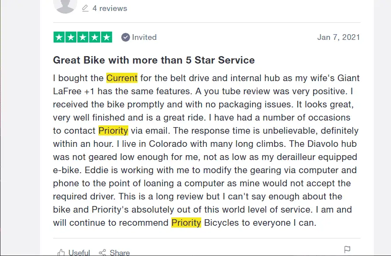Click highlighted Priority before the word Bicycles
The image size is (391, 256).
186,223
